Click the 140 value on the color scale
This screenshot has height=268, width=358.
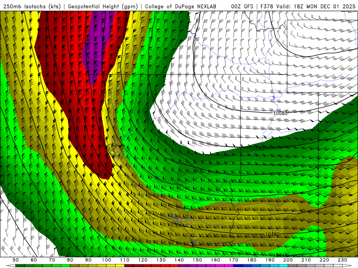pyautogui.click(x=179, y=260)
